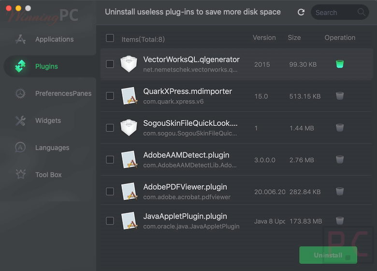
Task: Select the VectorWorksQL.qlgenerator name
Action: coord(191,60)
